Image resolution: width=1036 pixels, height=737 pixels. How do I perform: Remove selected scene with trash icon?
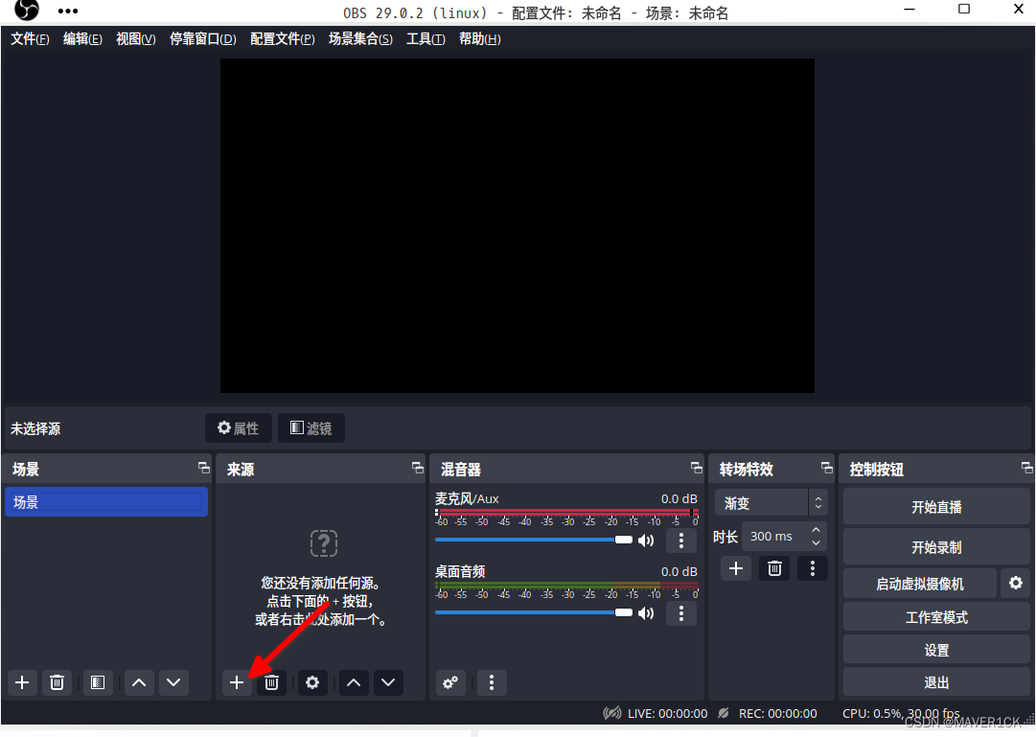coord(57,682)
